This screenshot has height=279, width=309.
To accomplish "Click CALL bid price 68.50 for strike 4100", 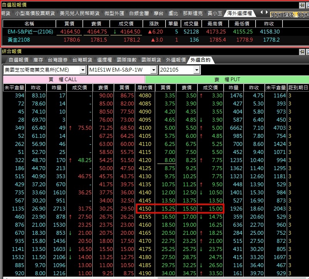I will [x=127, y=128].
